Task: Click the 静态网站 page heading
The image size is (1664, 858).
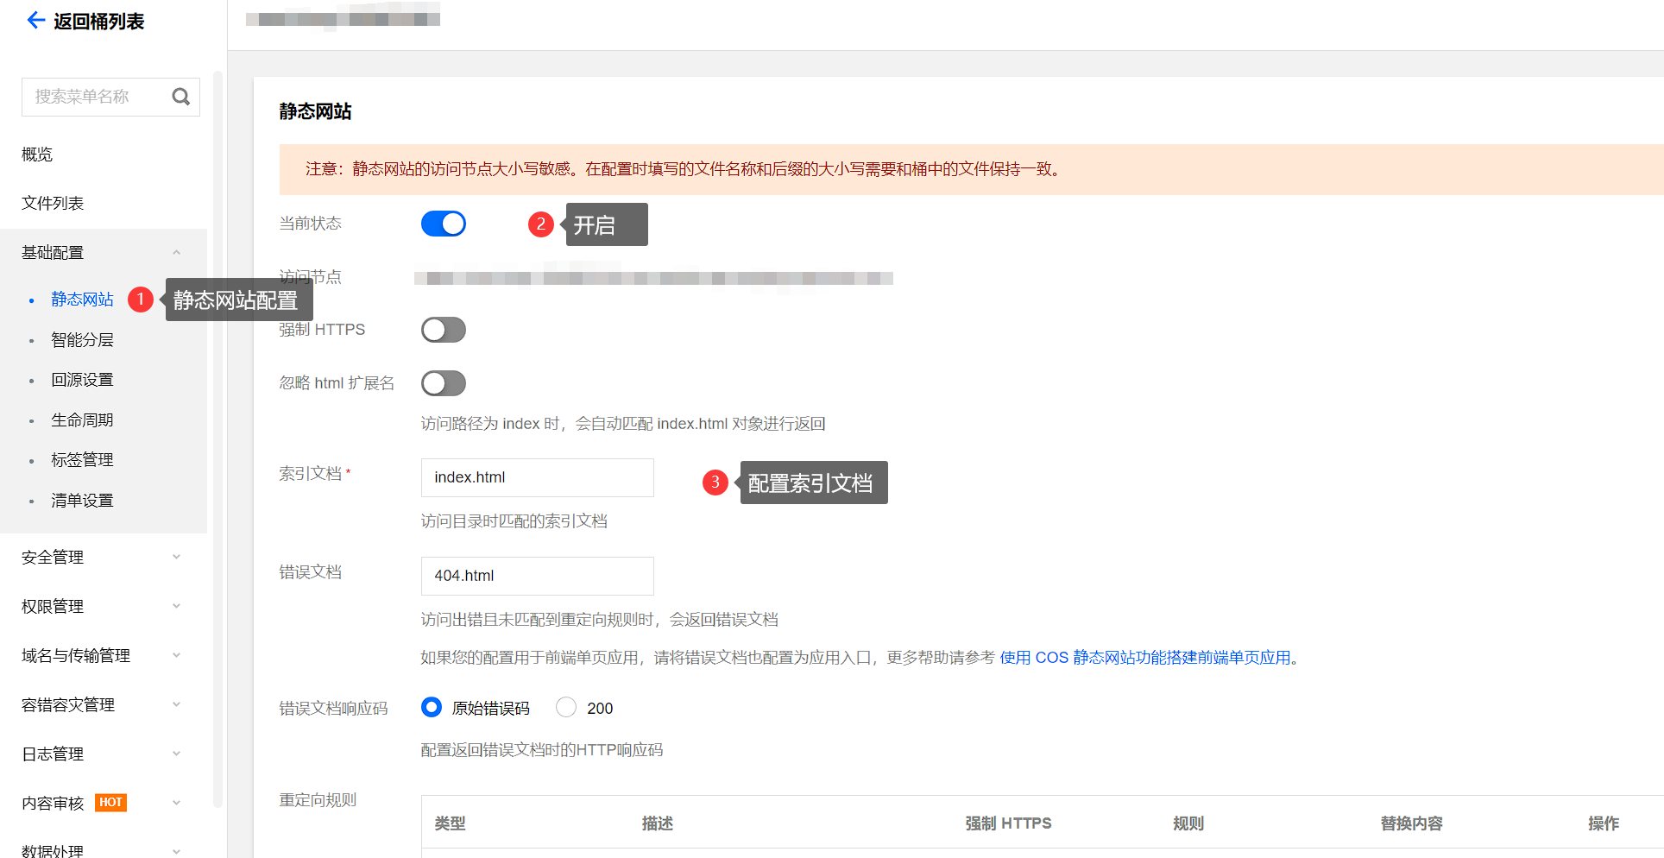Action: (315, 111)
